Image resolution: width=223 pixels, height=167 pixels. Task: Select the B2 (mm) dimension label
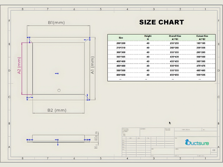(57, 111)
